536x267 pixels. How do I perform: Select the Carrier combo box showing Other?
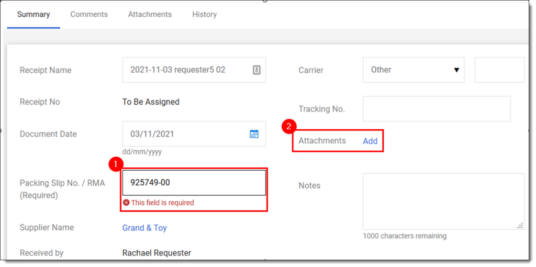coord(408,70)
